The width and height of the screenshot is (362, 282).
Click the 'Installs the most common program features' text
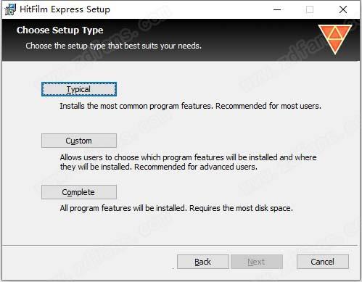click(x=136, y=106)
